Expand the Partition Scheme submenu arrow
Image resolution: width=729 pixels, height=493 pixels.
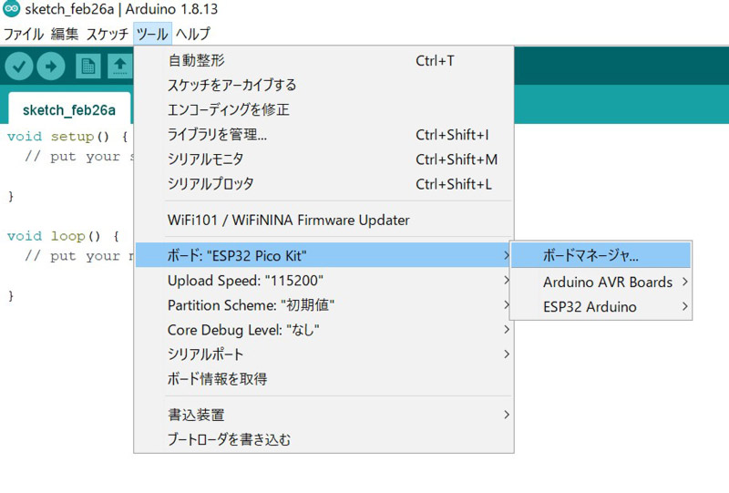click(x=507, y=305)
